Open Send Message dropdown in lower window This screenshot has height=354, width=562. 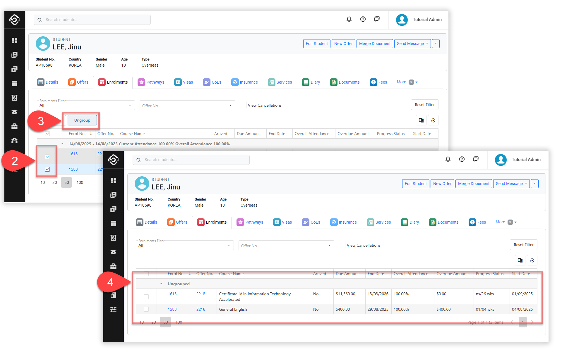pos(511,184)
